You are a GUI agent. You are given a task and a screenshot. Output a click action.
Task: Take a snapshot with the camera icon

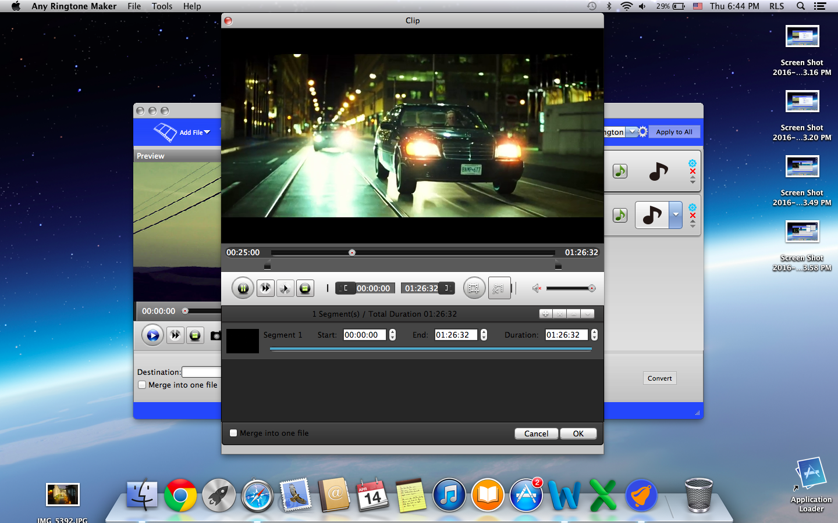[215, 335]
